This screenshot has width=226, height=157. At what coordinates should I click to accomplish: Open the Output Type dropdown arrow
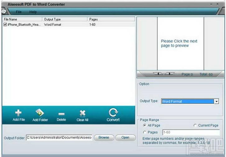216,101
